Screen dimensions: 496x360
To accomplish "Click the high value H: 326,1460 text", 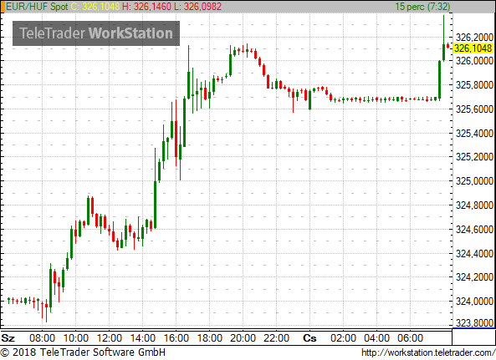I will [146, 7].
